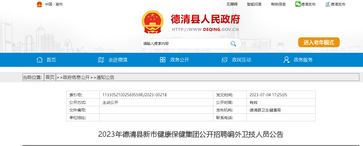Image resolution: width=363 pixels, height=146 pixels.
Task: Click the large national emblem logo
Action: [x=152, y=22]
